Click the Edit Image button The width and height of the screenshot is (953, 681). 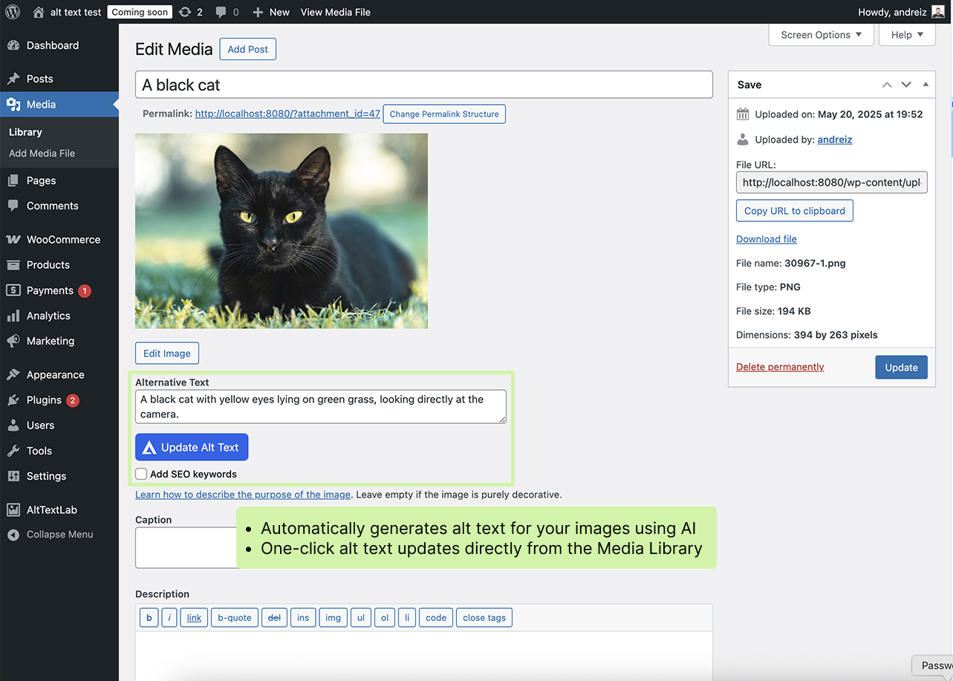point(167,353)
